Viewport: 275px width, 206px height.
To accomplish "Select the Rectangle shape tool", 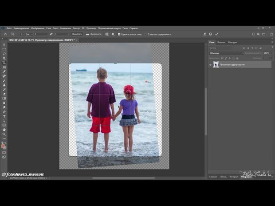I will [4, 125].
